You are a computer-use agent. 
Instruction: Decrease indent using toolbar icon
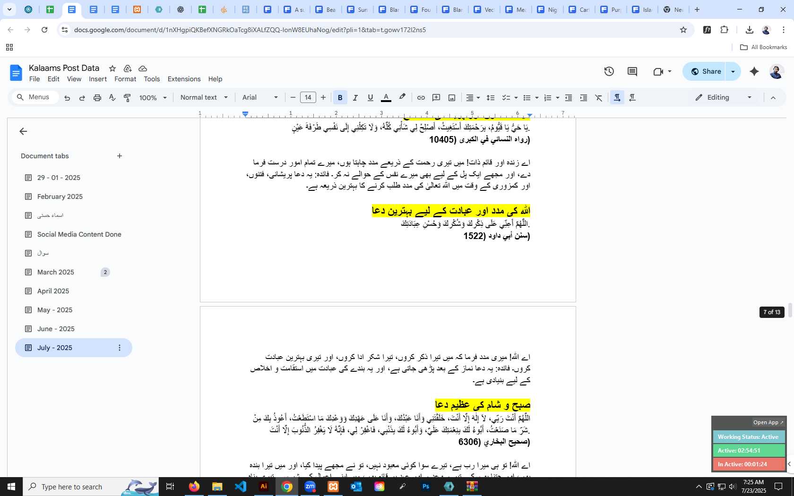tap(569, 98)
